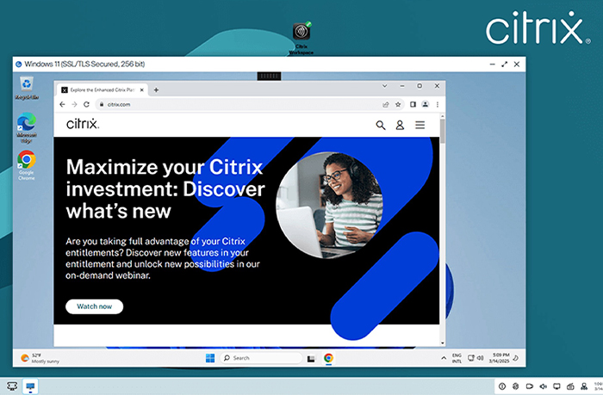Open a new Chrome tab

(156, 89)
